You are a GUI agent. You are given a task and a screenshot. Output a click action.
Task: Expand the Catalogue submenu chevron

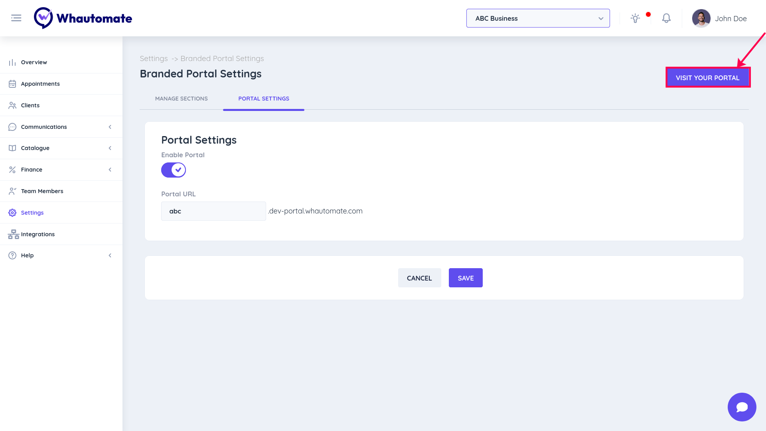[x=110, y=148]
